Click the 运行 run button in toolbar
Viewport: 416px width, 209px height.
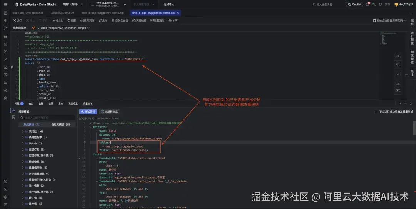17,20
